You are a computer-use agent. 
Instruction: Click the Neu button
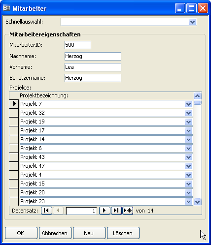point(89,233)
